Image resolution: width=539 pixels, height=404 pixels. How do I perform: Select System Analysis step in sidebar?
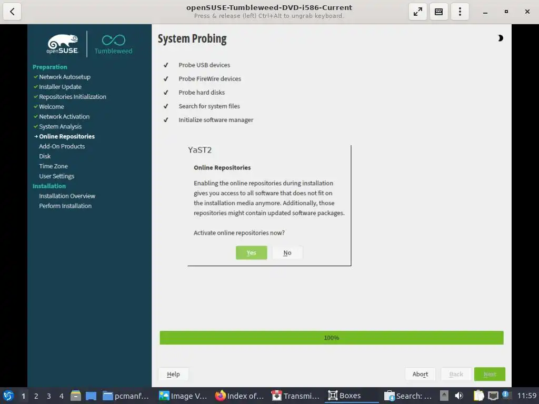60,127
